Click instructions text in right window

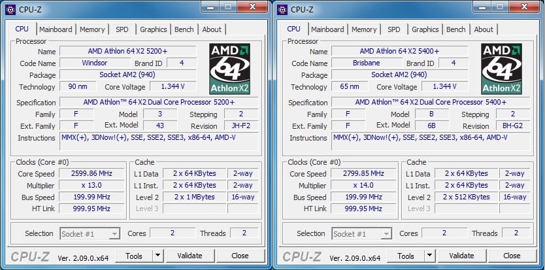(x=421, y=138)
